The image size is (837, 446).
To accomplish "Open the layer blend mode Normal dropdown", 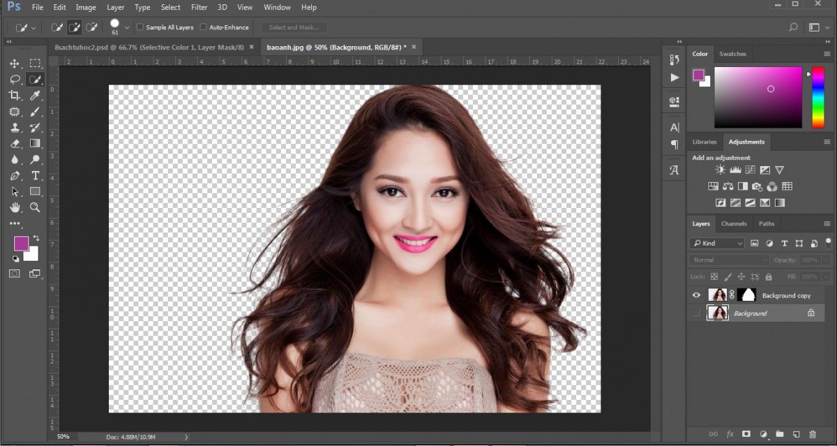I will pos(730,260).
